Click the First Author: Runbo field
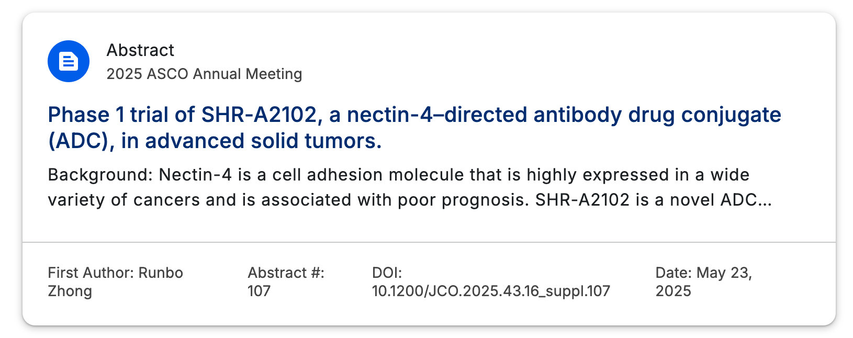The width and height of the screenshot is (853, 338). [x=115, y=273]
